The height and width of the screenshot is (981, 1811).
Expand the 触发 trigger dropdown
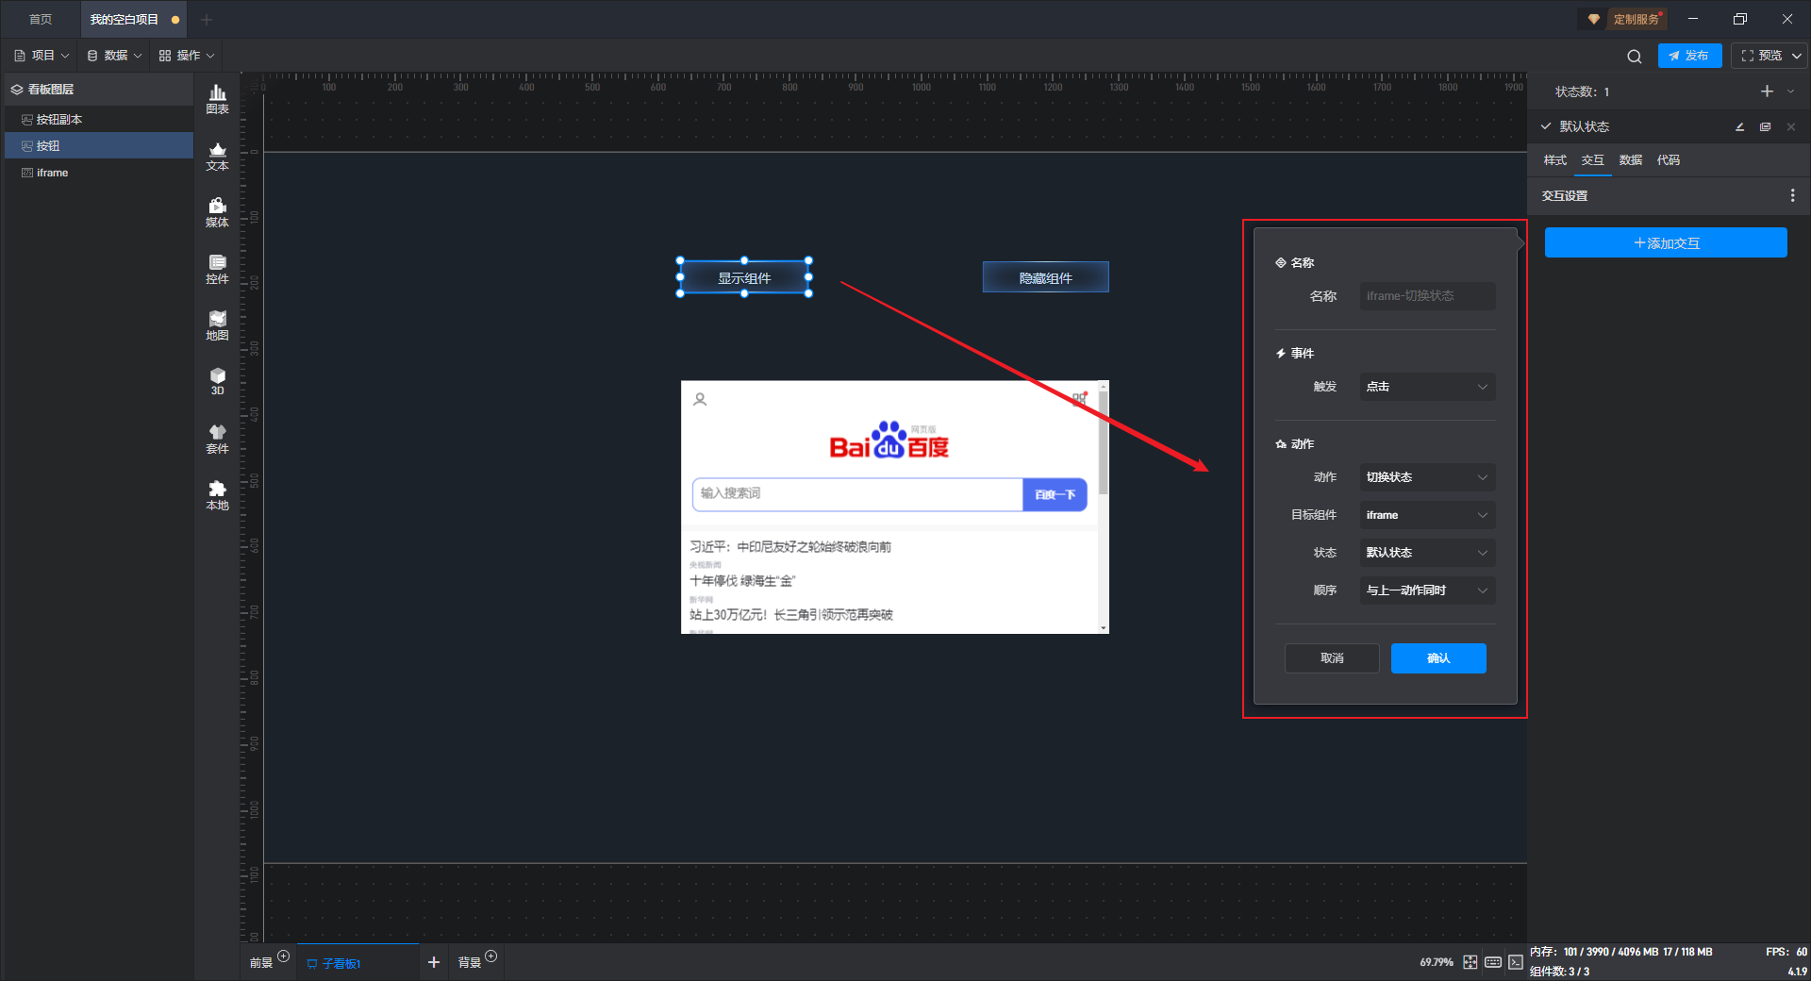point(1426,387)
